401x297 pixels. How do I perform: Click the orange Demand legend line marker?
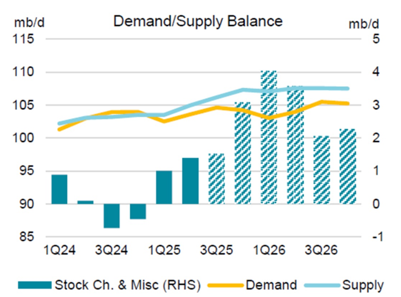pyautogui.click(x=227, y=285)
